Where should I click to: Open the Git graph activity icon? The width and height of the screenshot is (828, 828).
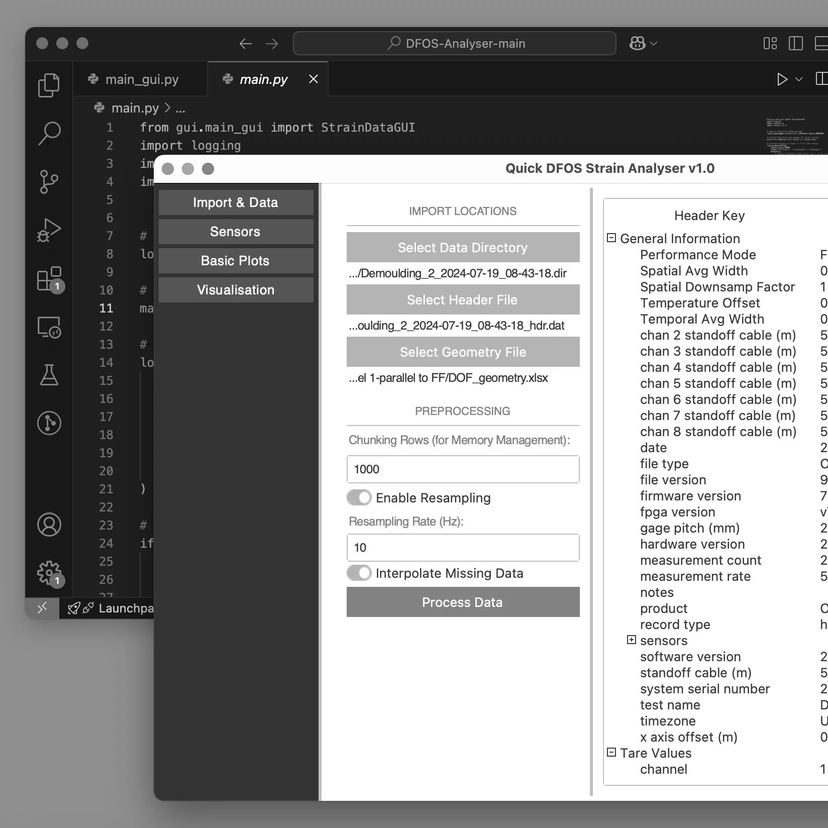pos(49,423)
